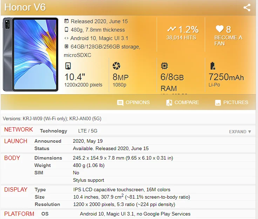Click the Compare icon
The height and width of the screenshot is (219, 258).
click(169, 103)
